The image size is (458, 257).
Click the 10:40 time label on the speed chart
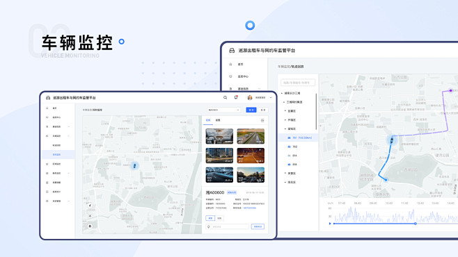coord(389,203)
